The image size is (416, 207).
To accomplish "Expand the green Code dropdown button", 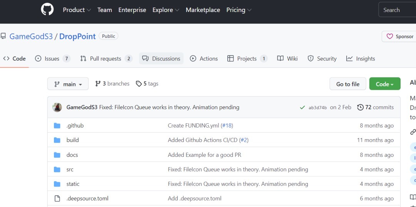I will (x=385, y=84).
